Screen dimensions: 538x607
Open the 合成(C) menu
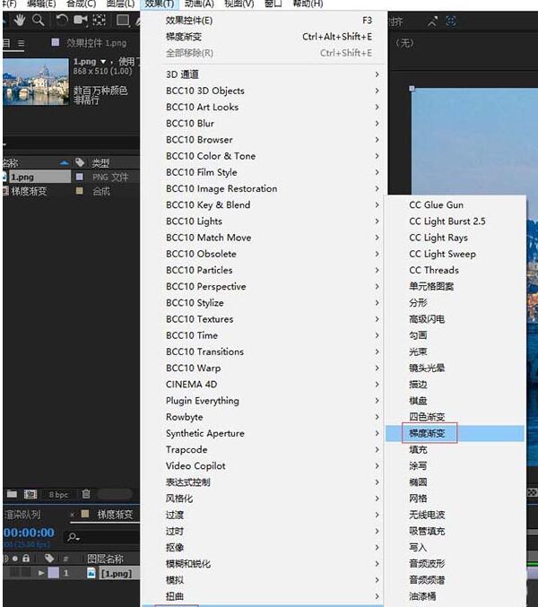click(82, 4)
